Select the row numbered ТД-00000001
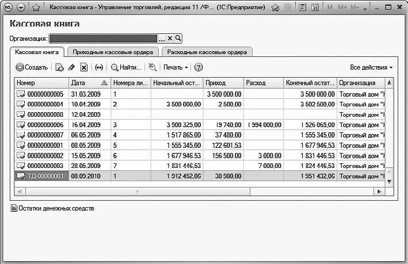The height and width of the screenshot is (264, 408). (200, 176)
